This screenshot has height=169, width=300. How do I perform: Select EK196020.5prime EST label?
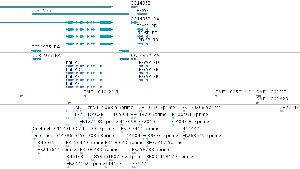pos(124,143)
